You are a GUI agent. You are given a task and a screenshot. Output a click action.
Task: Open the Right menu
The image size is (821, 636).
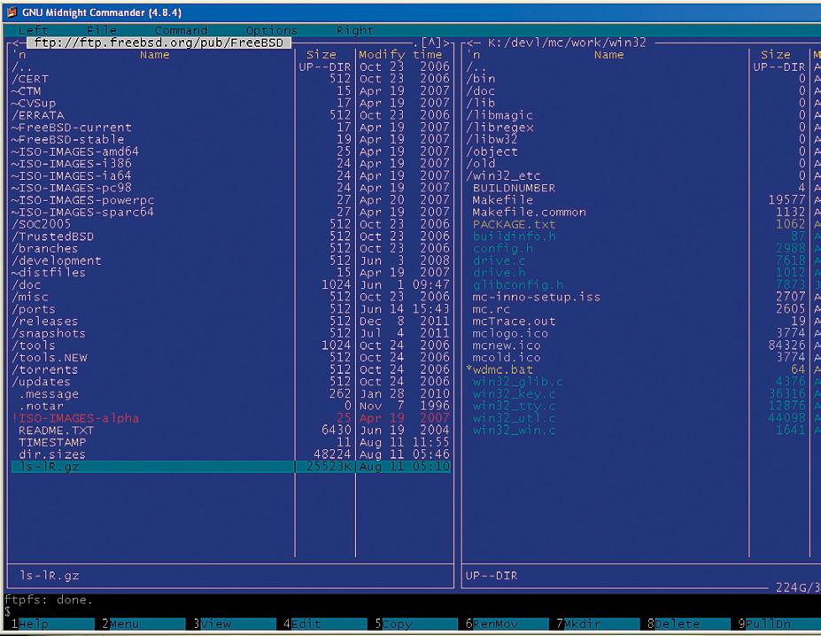click(x=354, y=30)
